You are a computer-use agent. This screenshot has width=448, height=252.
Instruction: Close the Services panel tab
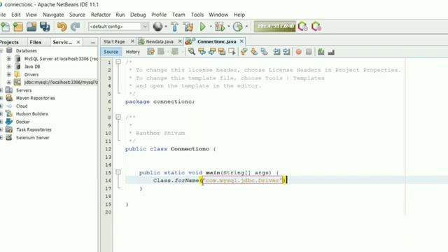(78, 42)
